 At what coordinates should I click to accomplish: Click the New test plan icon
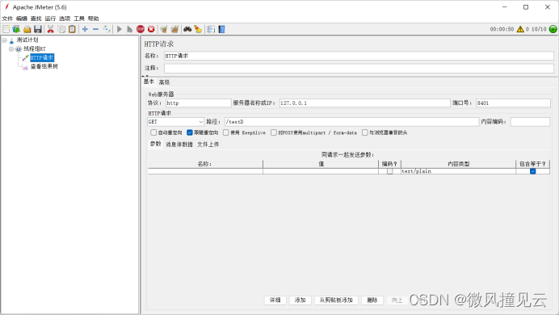click(x=6, y=29)
